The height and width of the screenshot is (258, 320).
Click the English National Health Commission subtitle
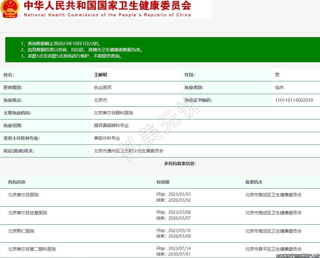(x=107, y=15)
